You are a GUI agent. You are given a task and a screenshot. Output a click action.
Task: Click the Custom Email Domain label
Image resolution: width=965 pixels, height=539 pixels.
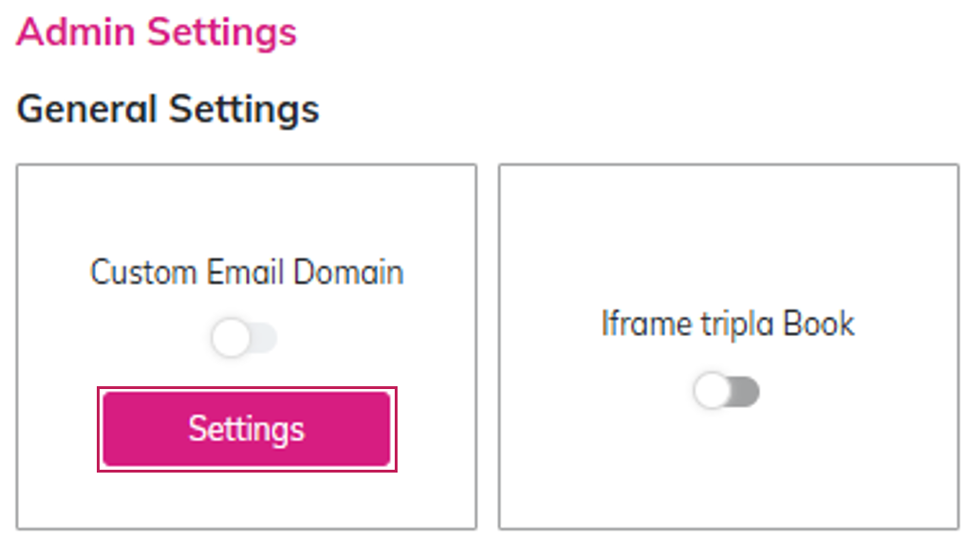click(247, 273)
